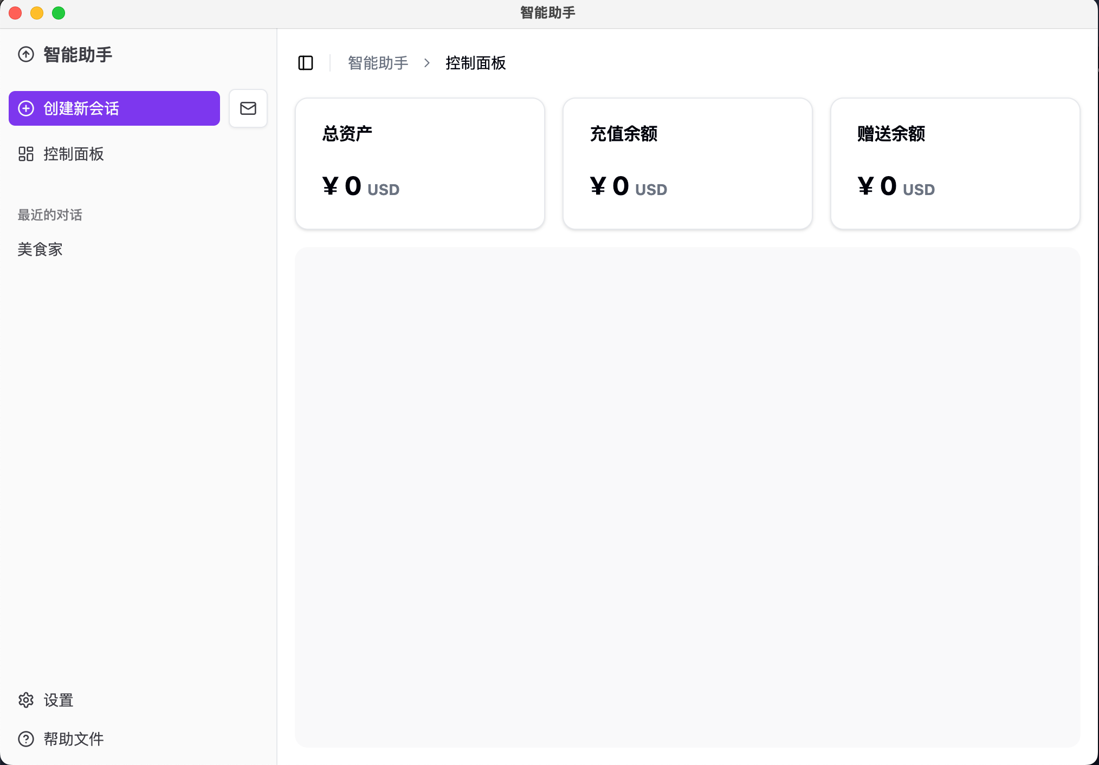Select the 充值余额 card

(687, 164)
